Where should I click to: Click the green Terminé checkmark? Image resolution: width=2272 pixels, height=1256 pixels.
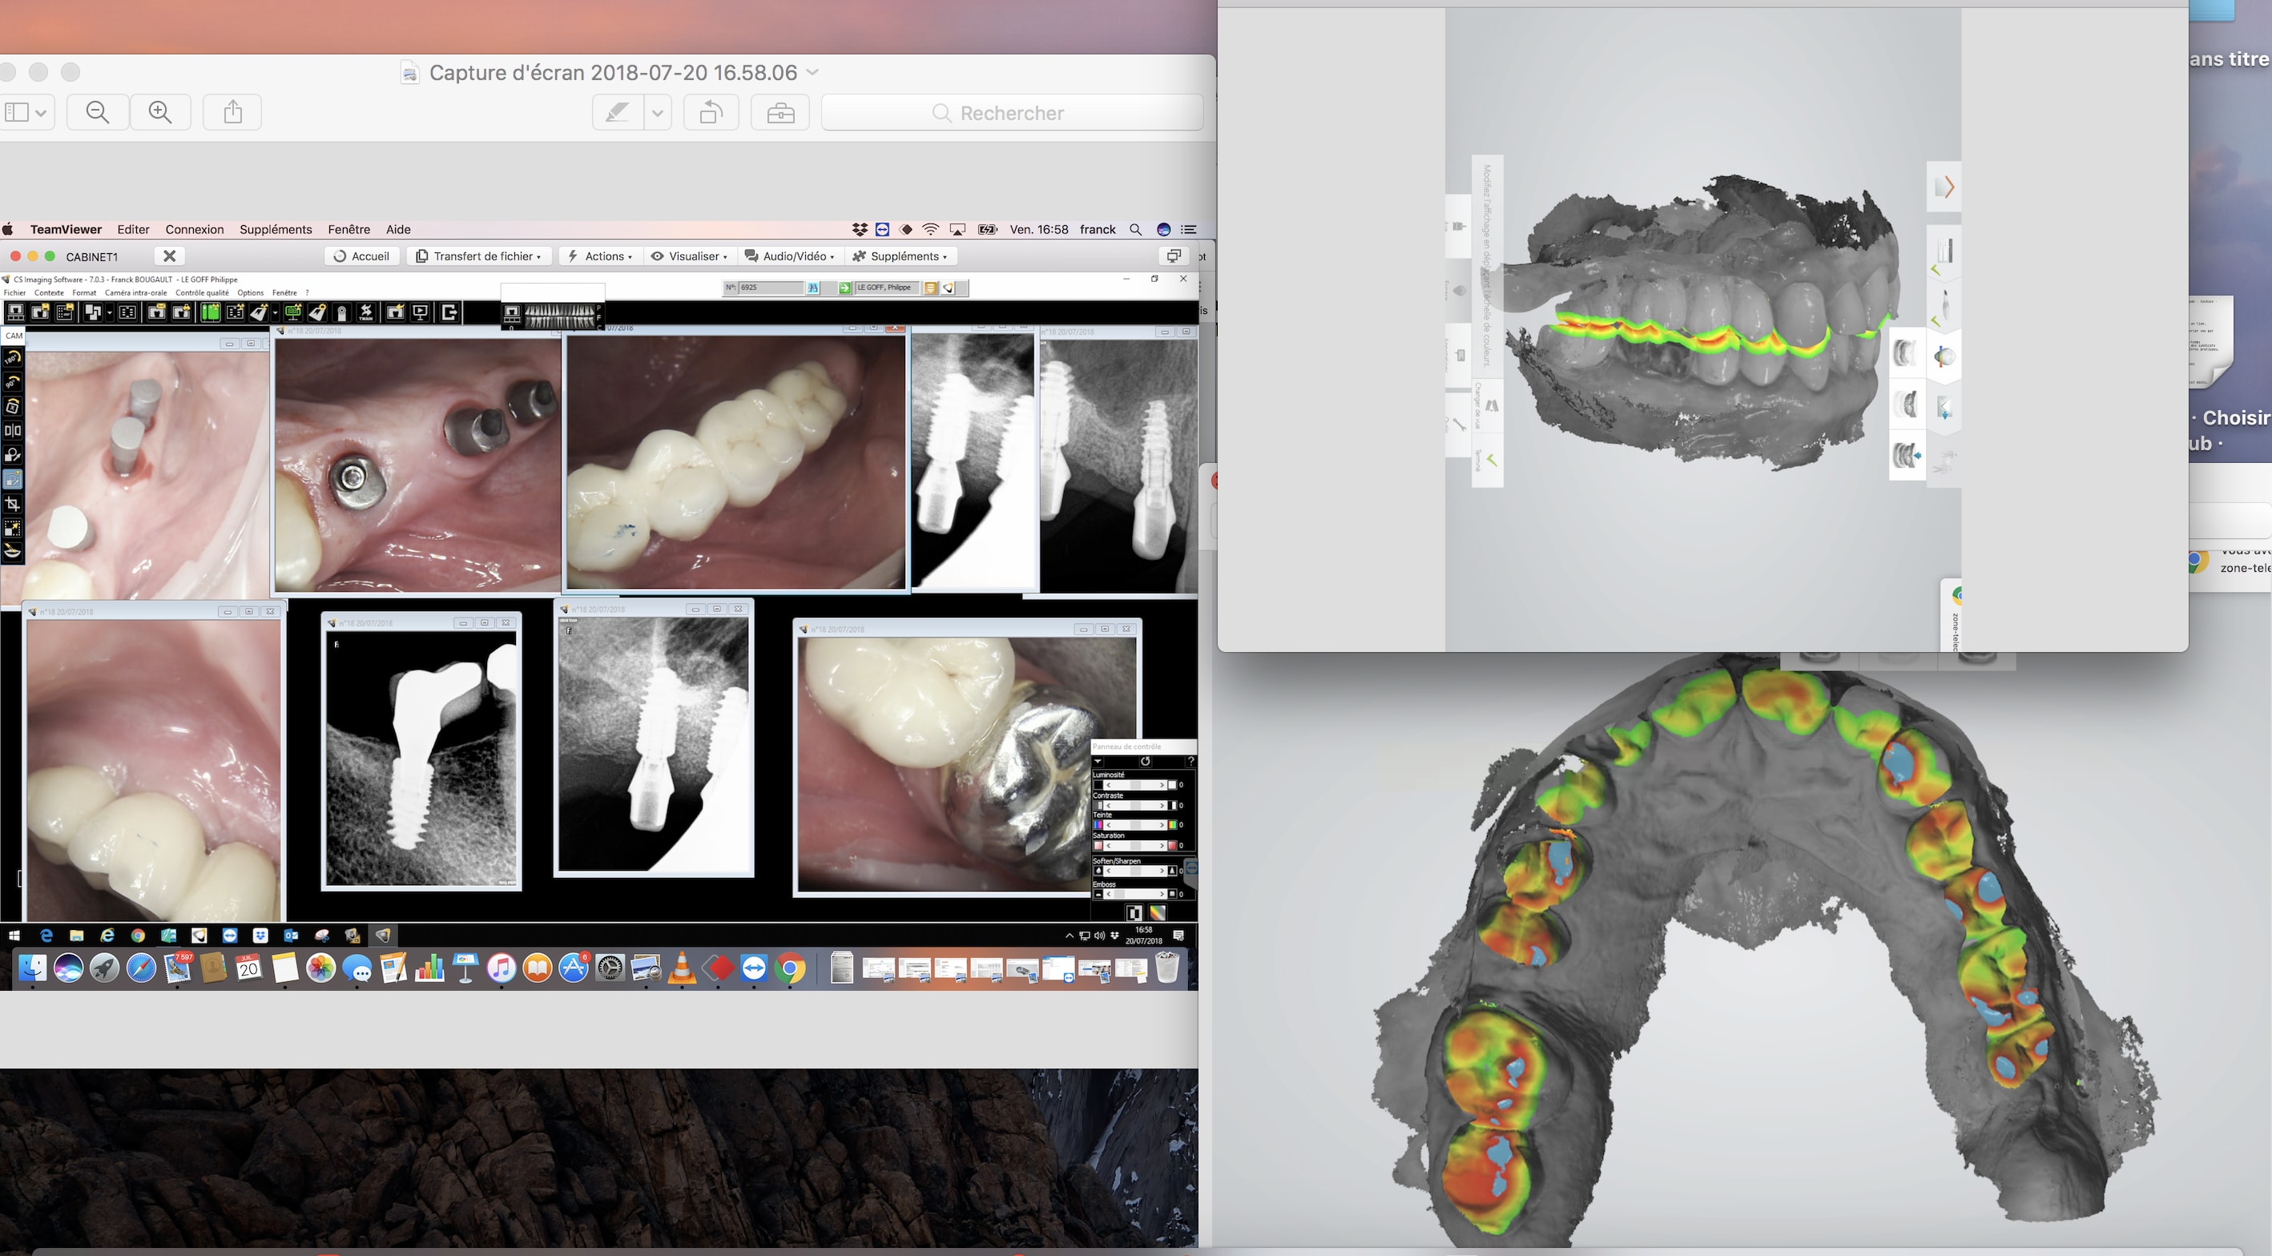point(1492,460)
